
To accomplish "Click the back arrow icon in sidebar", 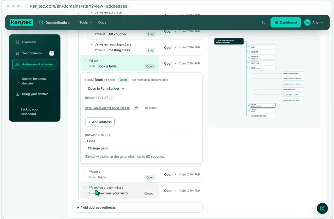I will click(x=16, y=112).
